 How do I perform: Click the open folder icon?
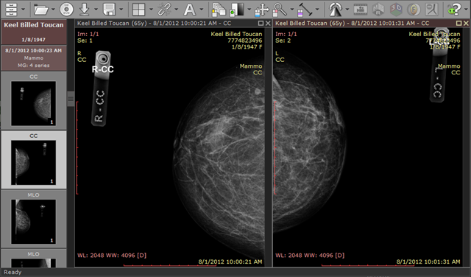pyautogui.click(x=41, y=10)
